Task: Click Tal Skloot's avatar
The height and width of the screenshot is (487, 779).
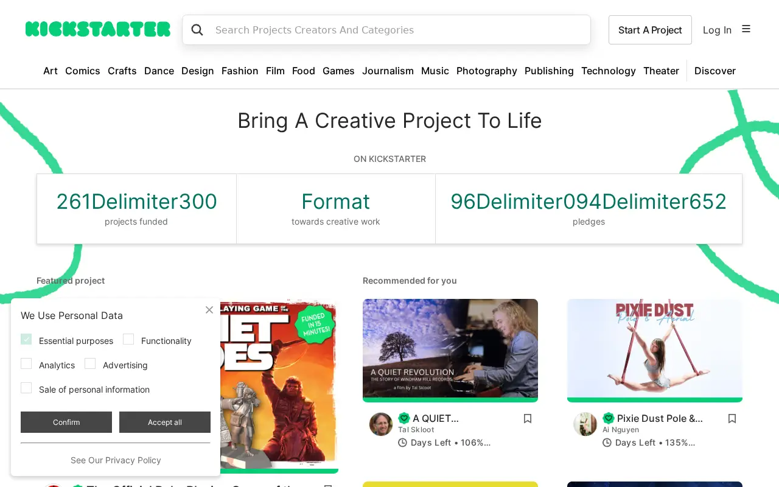Action: 381,424
